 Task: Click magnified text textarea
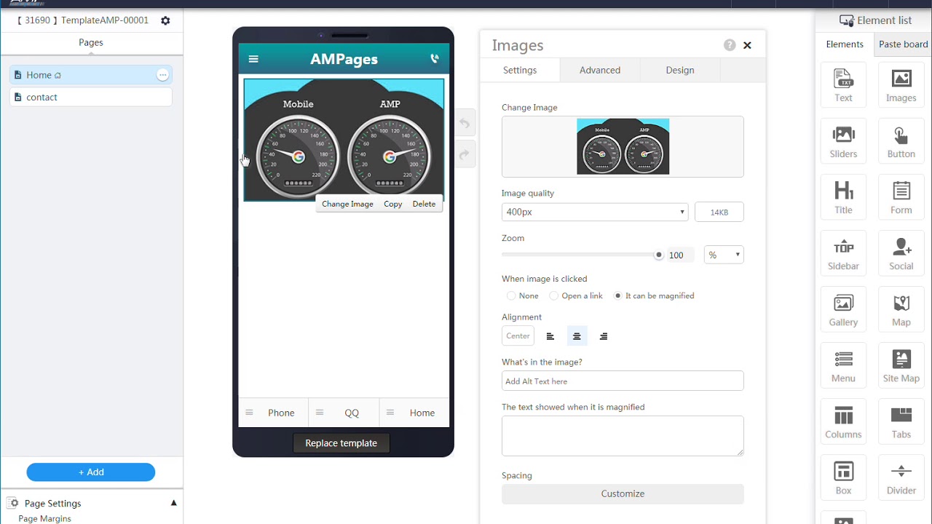pyautogui.click(x=623, y=436)
